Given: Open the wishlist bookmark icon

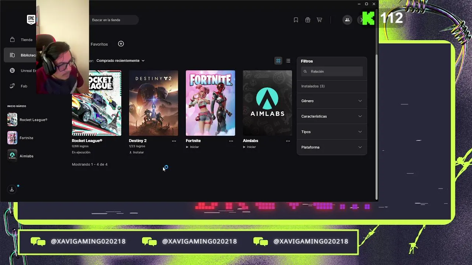Looking at the screenshot, I should 296,20.
